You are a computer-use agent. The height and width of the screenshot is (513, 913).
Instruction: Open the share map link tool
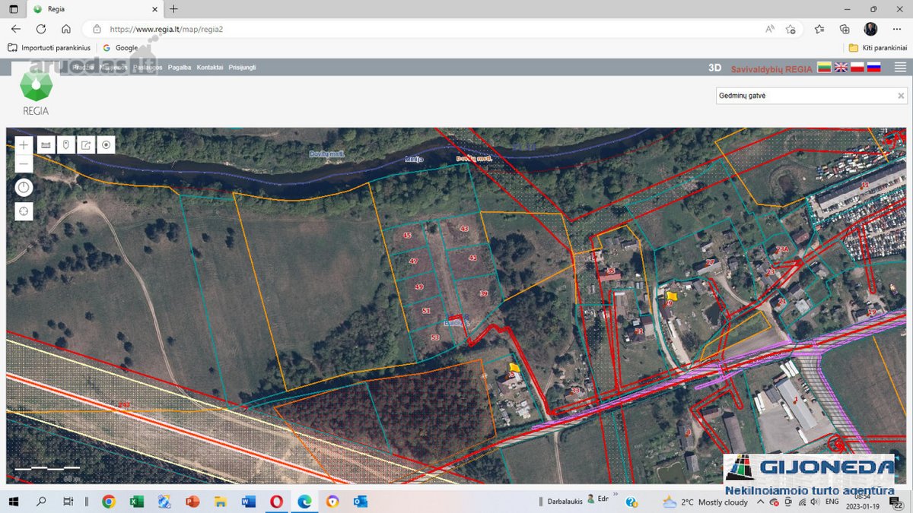click(86, 145)
